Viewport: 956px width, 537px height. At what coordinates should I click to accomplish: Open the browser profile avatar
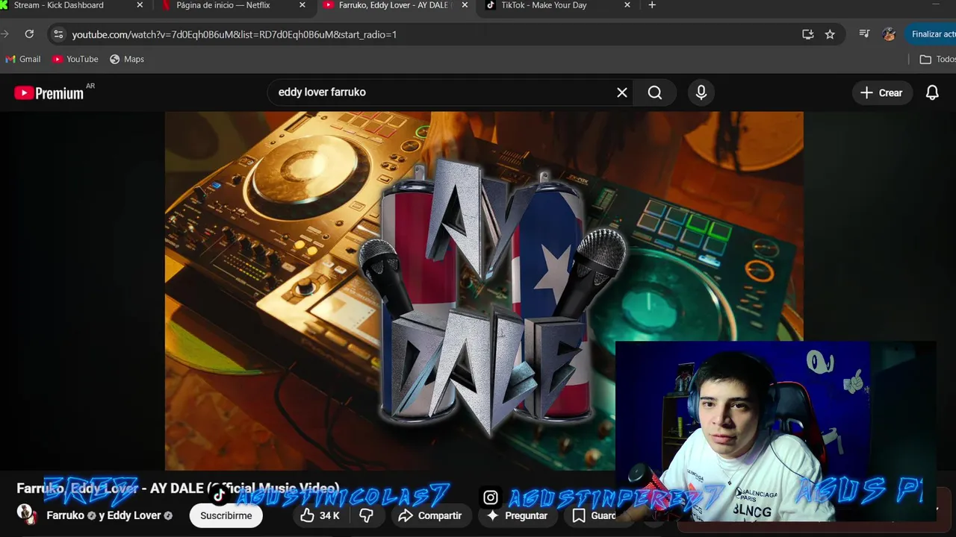click(x=889, y=34)
